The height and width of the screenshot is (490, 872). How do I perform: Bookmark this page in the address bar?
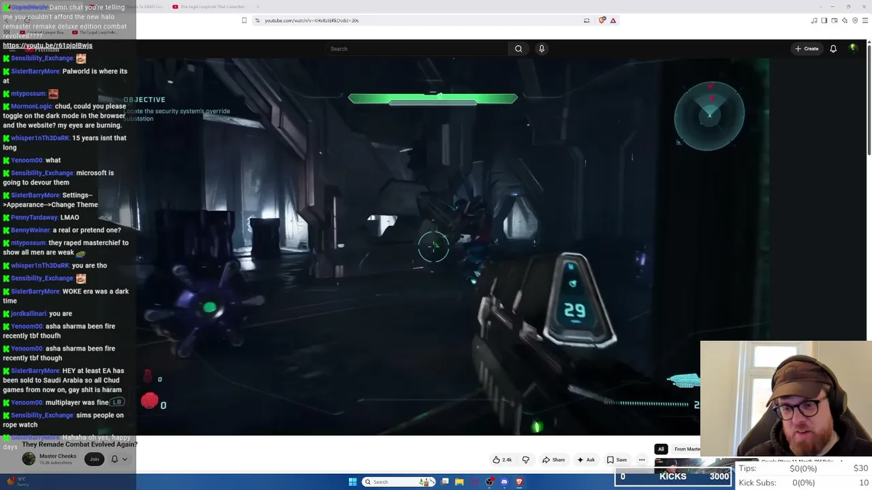244,20
